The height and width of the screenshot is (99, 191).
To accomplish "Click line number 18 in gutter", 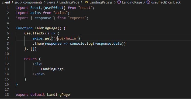I will pos(7,95).
